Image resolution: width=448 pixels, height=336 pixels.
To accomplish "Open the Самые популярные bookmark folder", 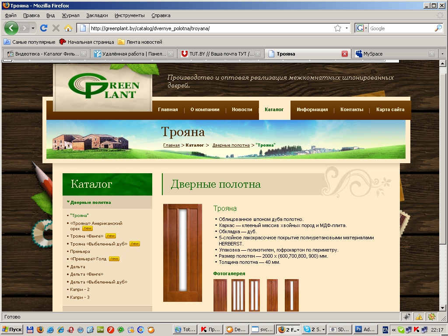I will coord(29,42).
